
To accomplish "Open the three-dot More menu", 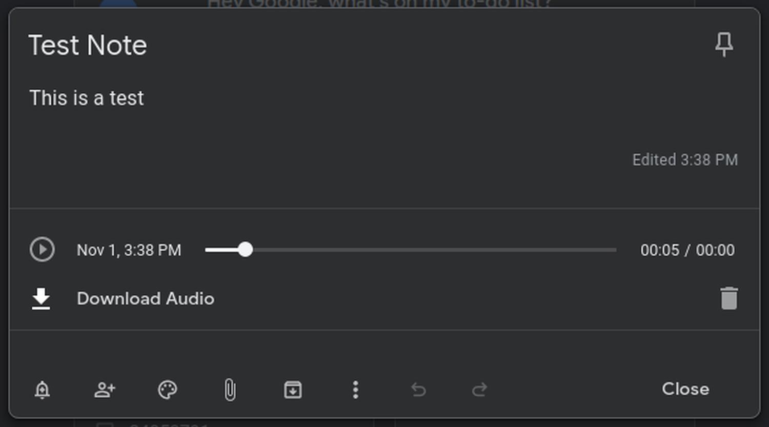I will [355, 390].
